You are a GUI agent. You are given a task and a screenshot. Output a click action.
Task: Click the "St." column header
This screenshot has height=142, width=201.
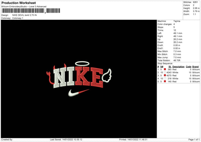170,67
